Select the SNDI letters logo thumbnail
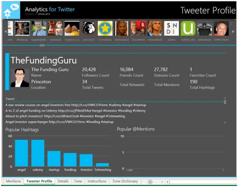The width and height of the screenshot is (238, 187). (172, 29)
